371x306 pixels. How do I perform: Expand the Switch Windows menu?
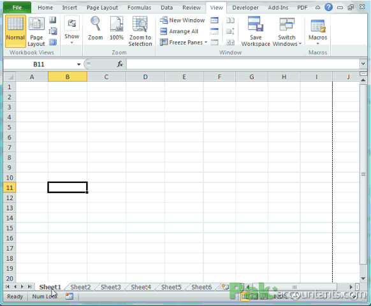point(287,31)
